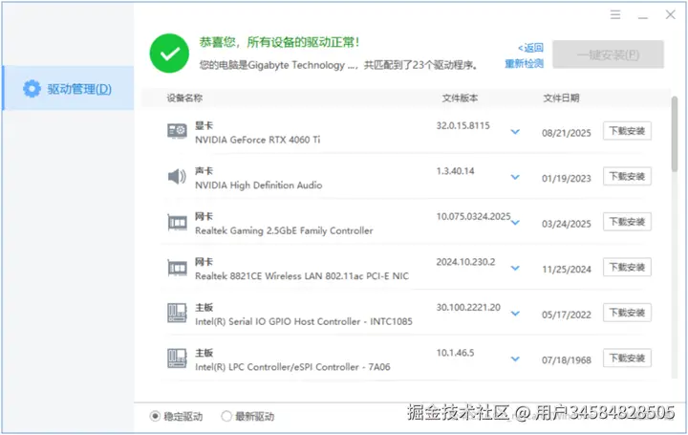The width and height of the screenshot is (688, 435).
Task: Click the date 08/21/2025
Action: point(567,133)
